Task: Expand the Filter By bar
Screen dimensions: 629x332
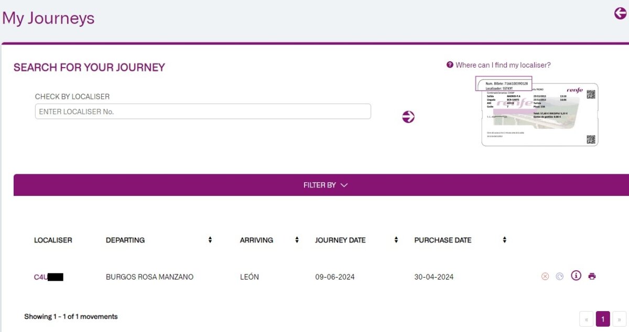Action: (x=325, y=185)
